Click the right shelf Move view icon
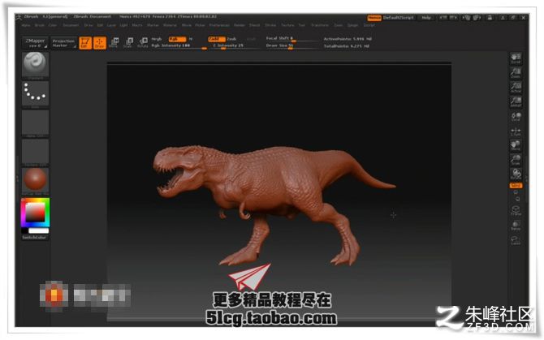 (x=516, y=145)
